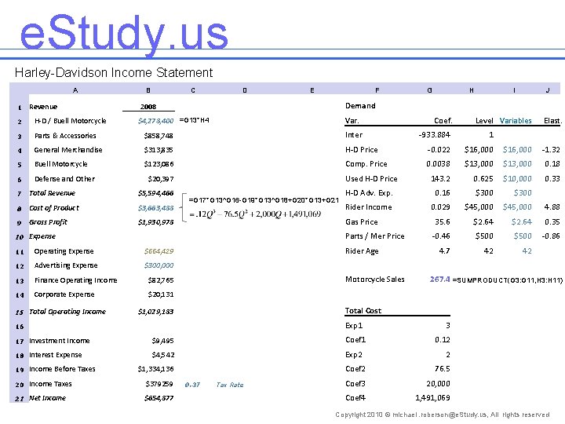Select the Exp1 value 3

(x=448, y=326)
